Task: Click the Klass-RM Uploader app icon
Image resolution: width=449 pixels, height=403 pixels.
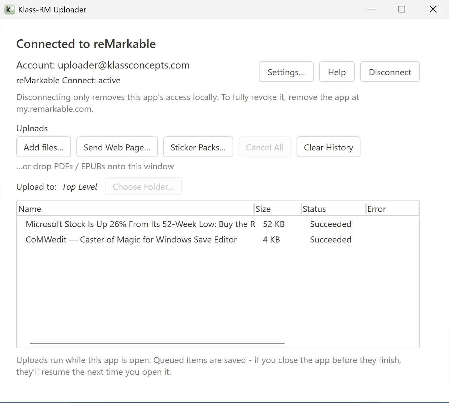Action: point(9,9)
